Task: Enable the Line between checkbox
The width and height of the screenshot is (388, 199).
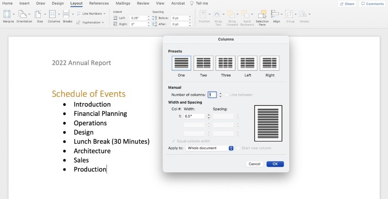Action: click(226, 95)
